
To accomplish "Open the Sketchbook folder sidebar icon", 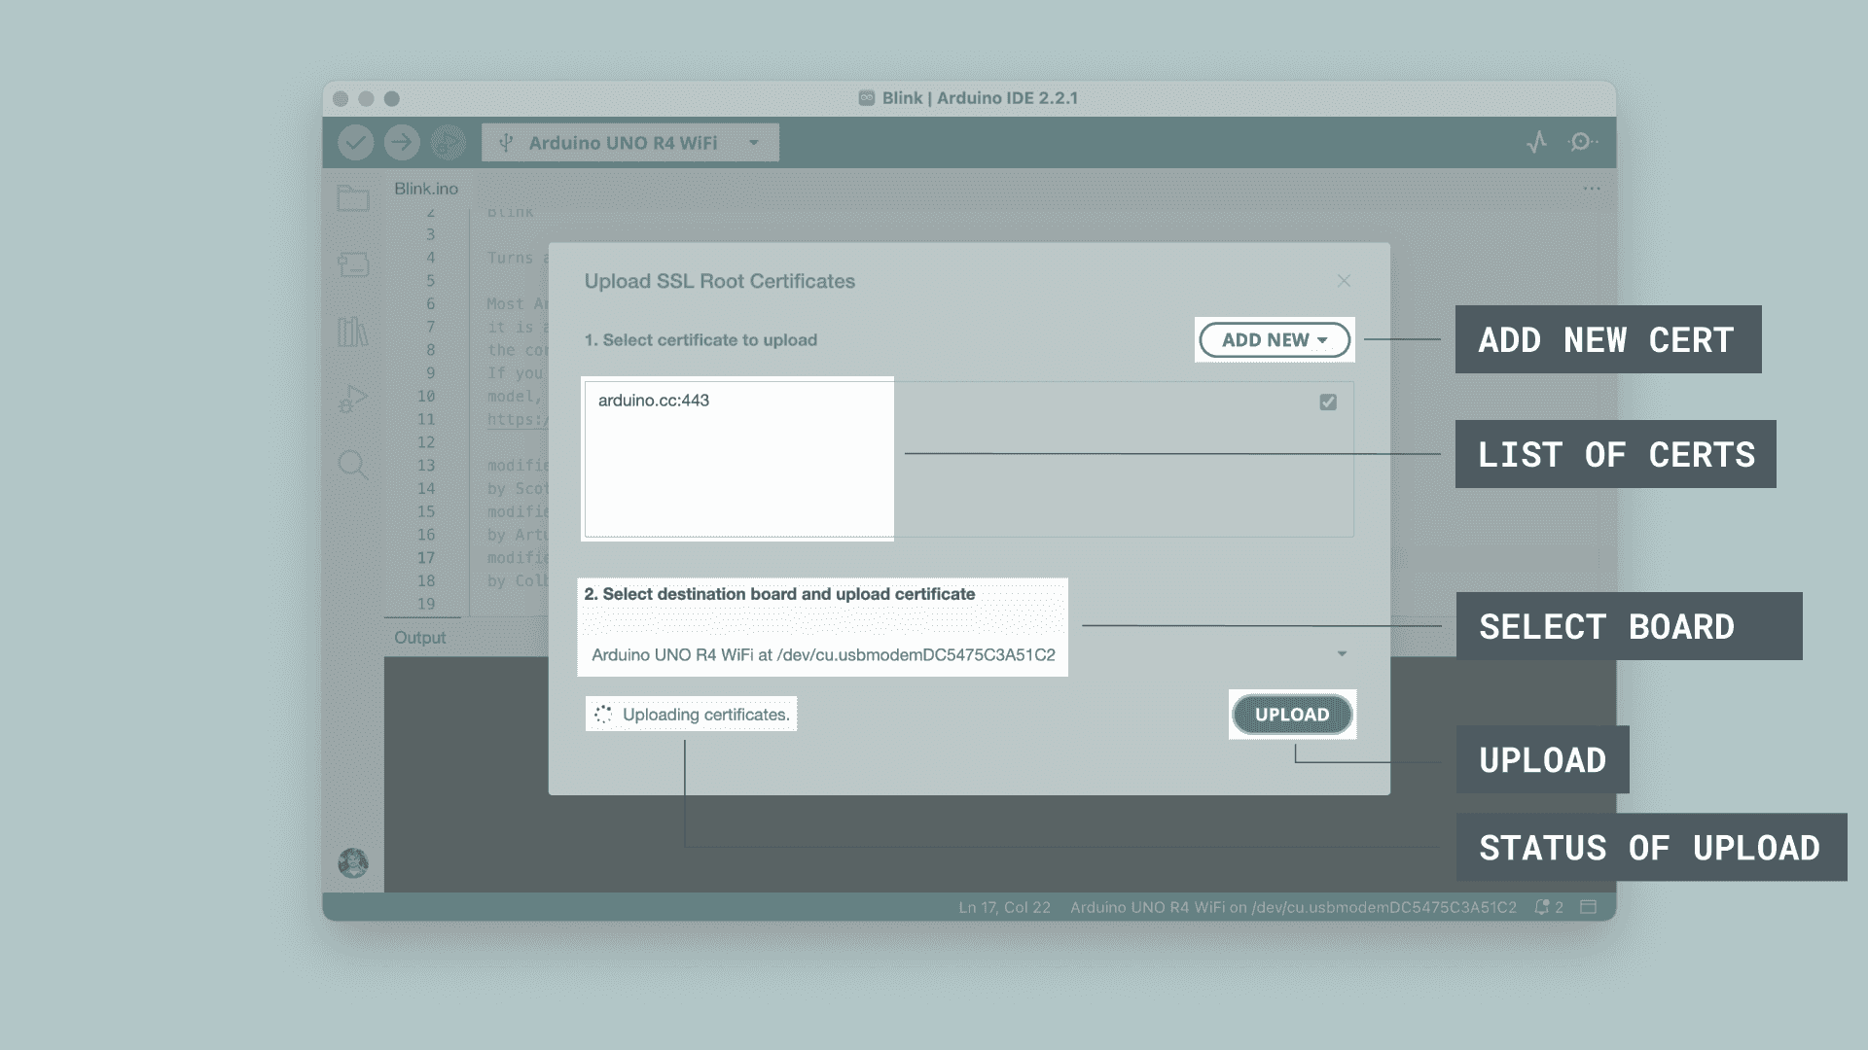I will click(353, 198).
